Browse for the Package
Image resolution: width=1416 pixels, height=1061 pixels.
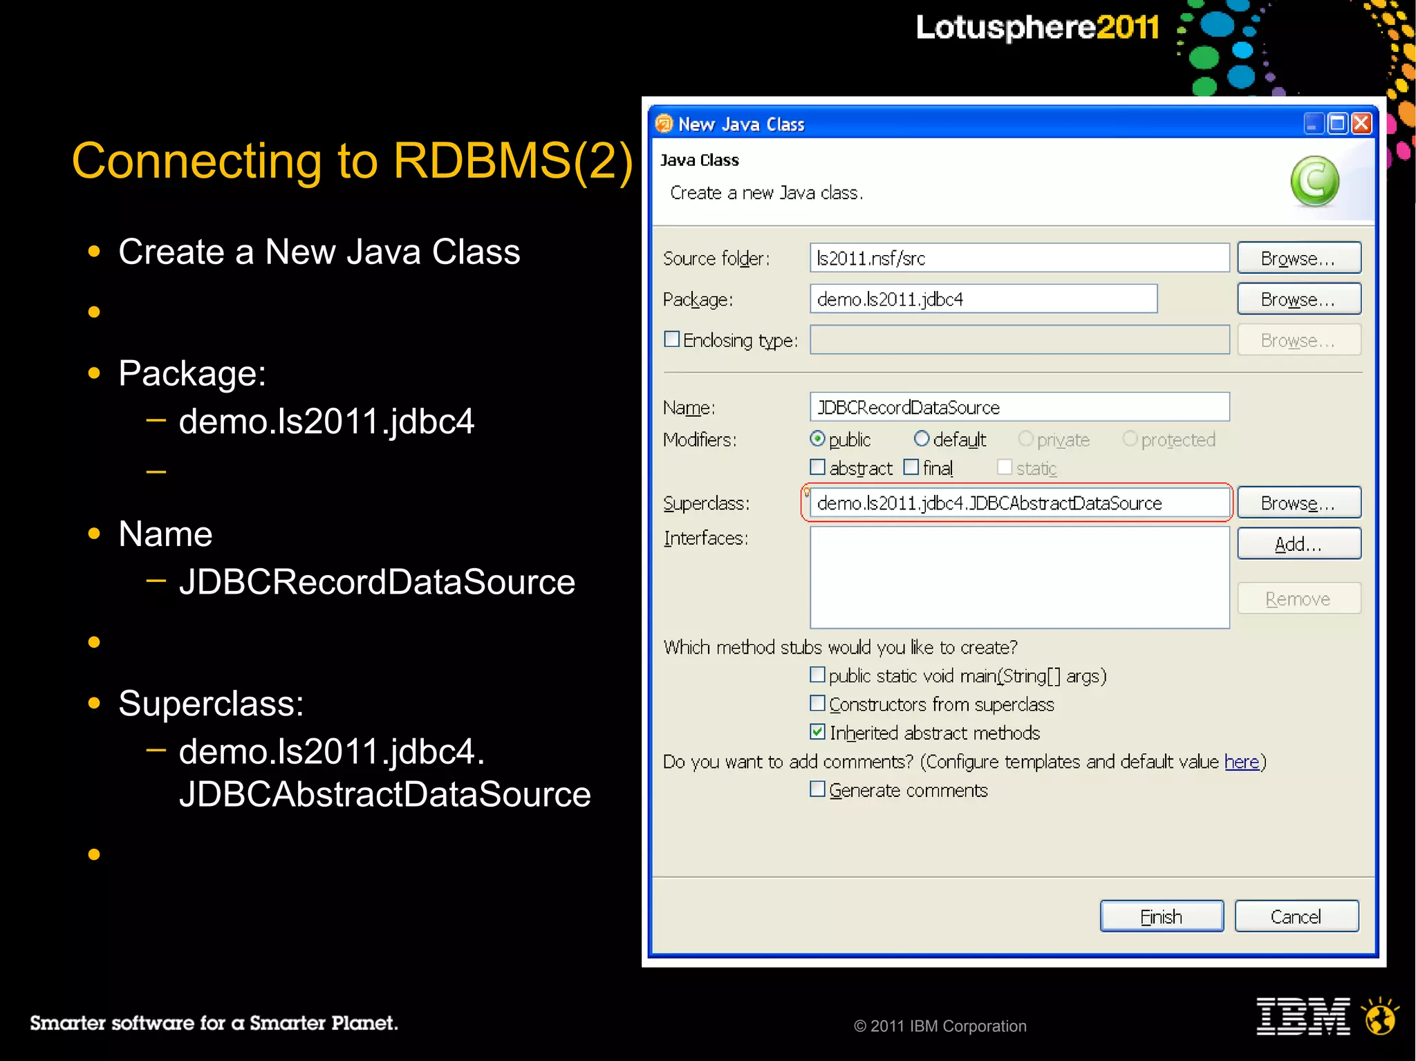pos(1299,299)
